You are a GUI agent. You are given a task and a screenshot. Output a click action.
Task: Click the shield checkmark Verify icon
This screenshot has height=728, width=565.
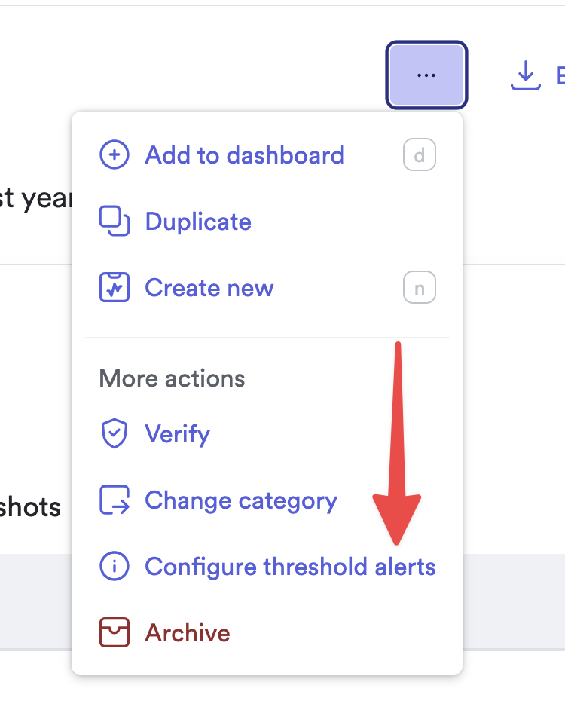115,434
